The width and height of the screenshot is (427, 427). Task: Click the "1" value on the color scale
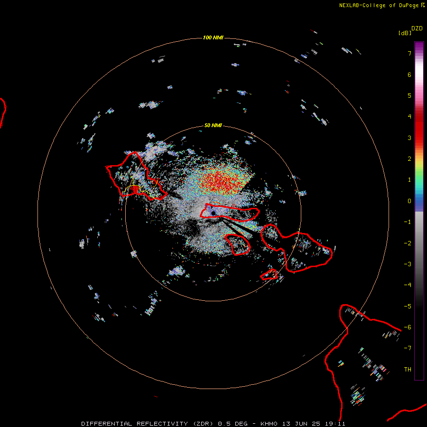point(409,180)
